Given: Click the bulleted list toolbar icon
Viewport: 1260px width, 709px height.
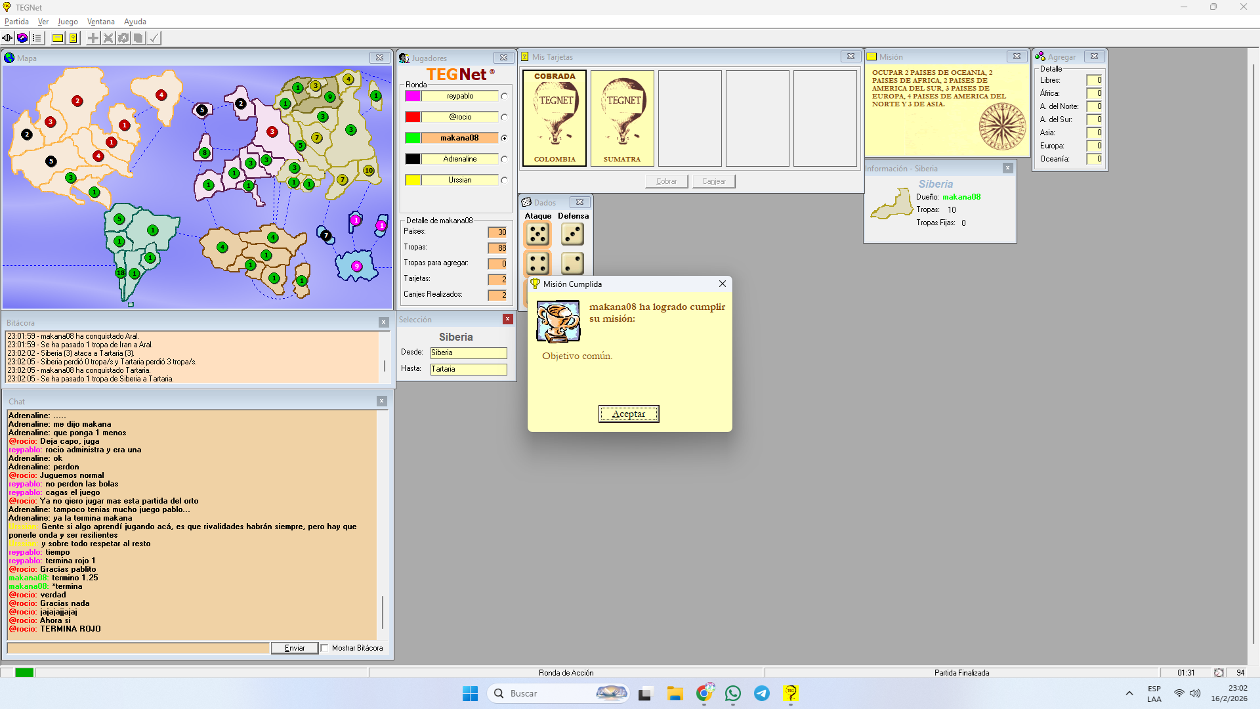Looking at the screenshot, I should [37, 38].
